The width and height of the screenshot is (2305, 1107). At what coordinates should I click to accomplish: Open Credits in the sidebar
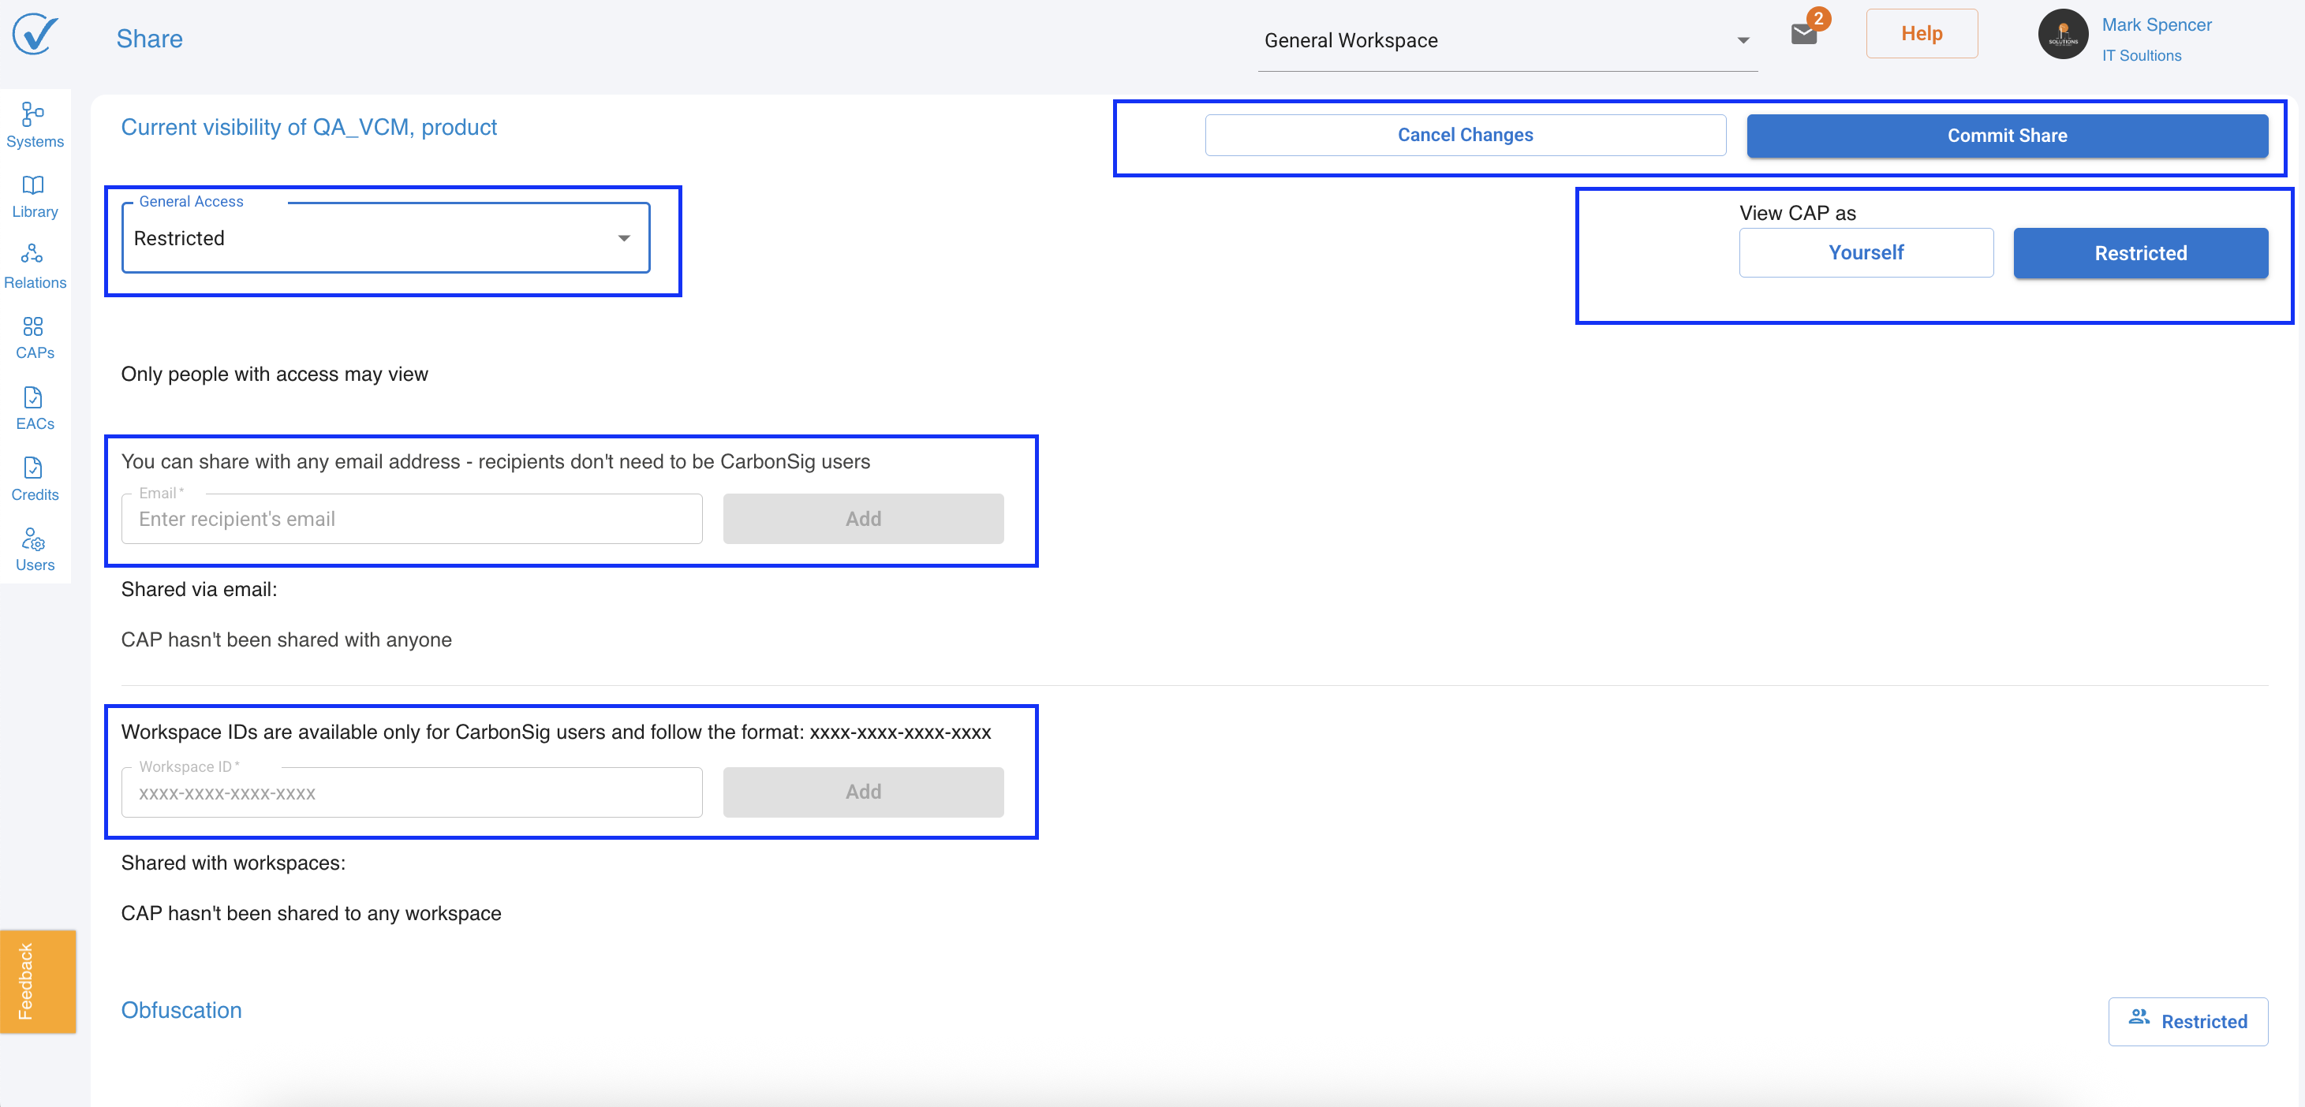pos(34,478)
